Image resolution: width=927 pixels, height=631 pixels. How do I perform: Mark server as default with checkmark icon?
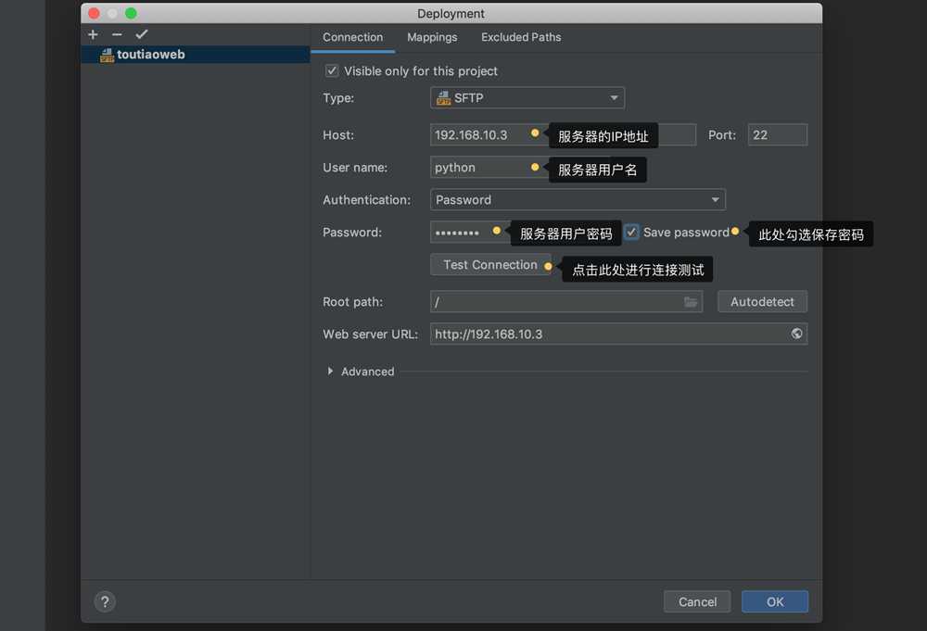tap(141, 34)
